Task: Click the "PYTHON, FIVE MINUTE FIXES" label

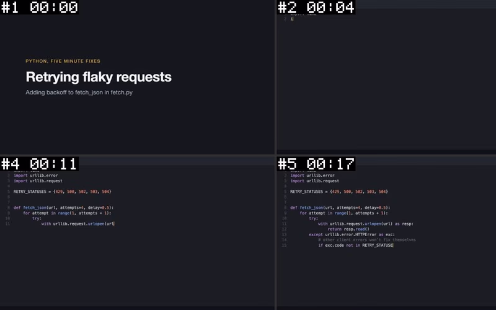Action: coord(63,61)
